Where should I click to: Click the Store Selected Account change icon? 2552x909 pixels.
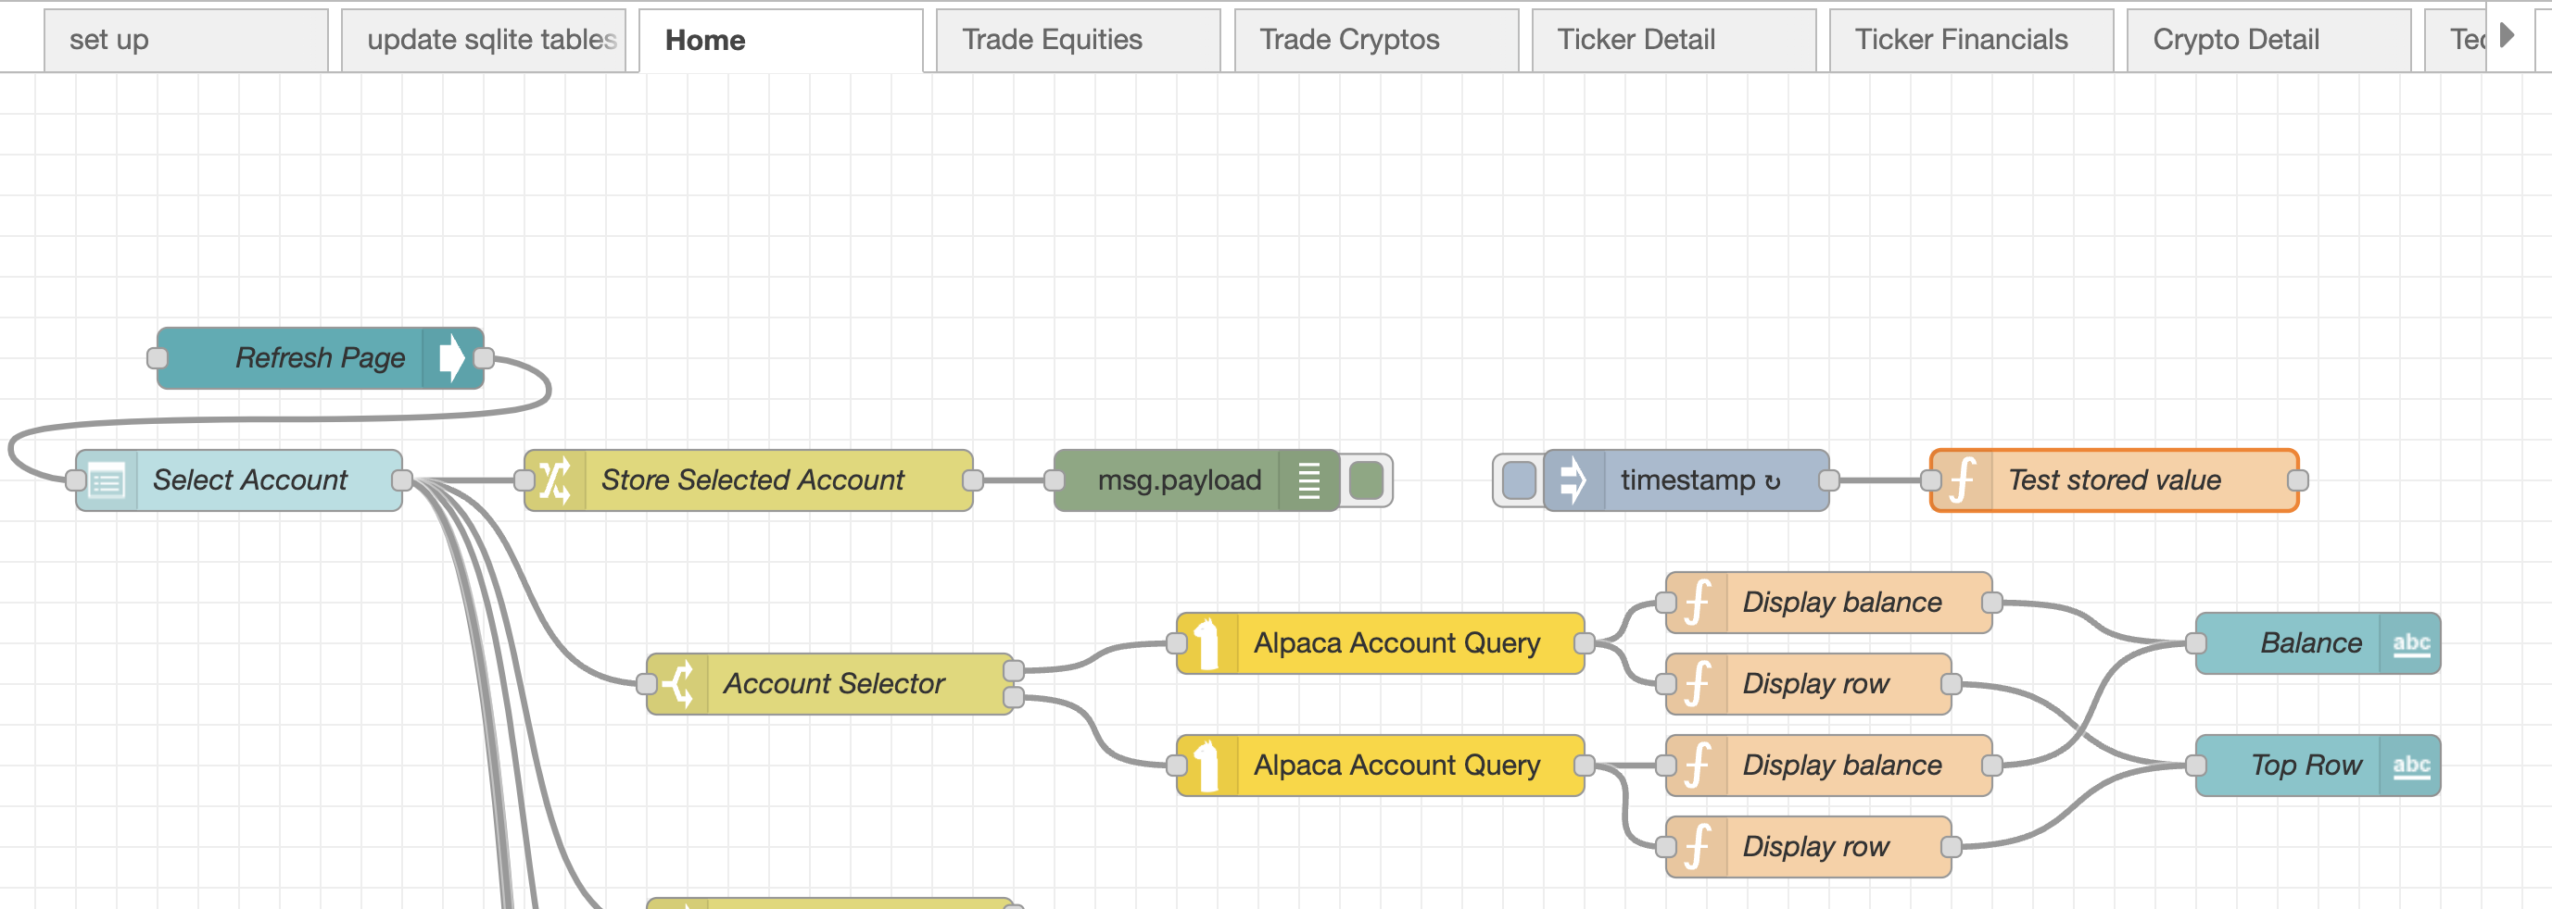(x=555, y=480)
